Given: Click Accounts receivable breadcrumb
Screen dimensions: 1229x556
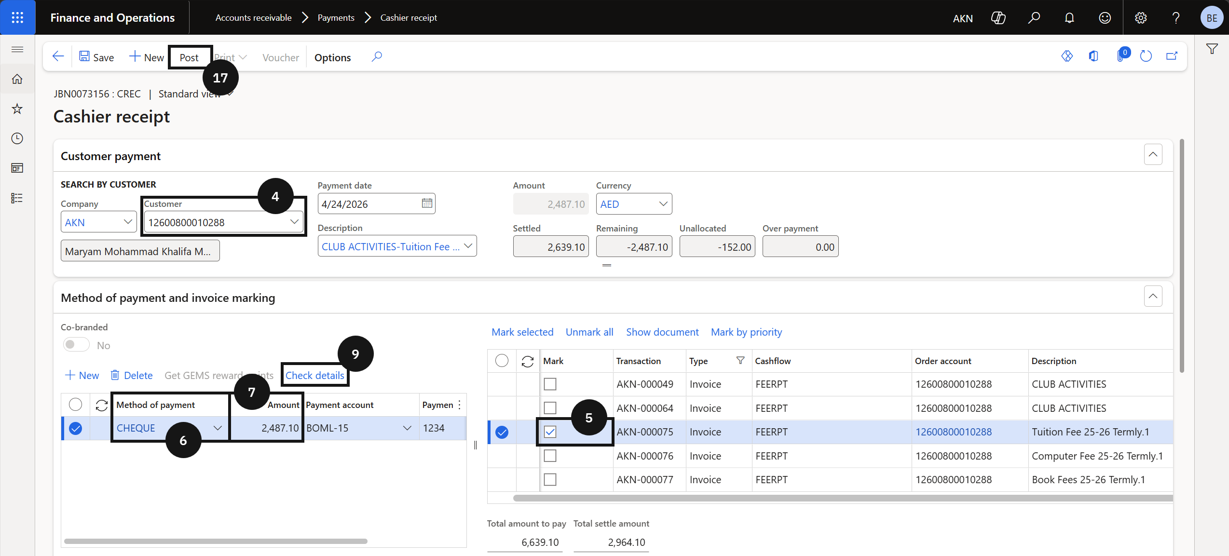Looking at the screenshot, I should (x=253, y=18).
